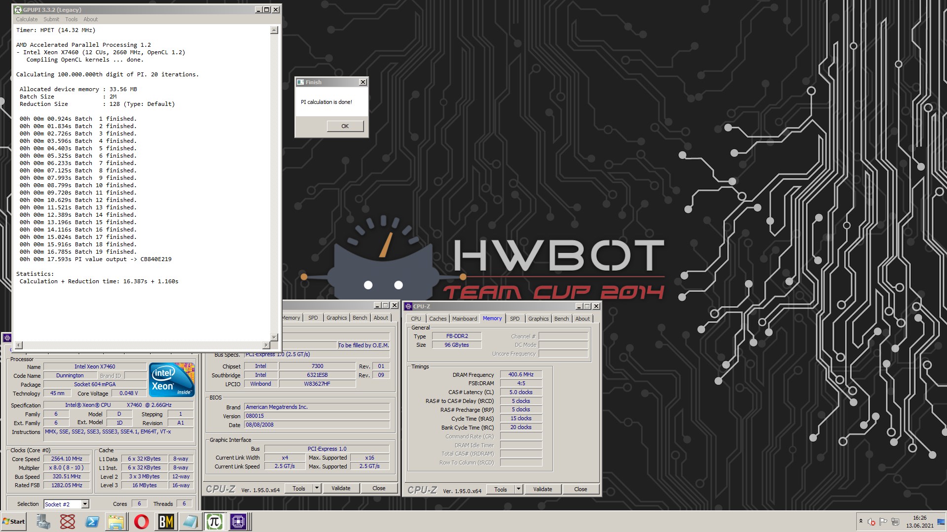Click Tools button in Mainboard CPU-Z window

click(299, 489)
